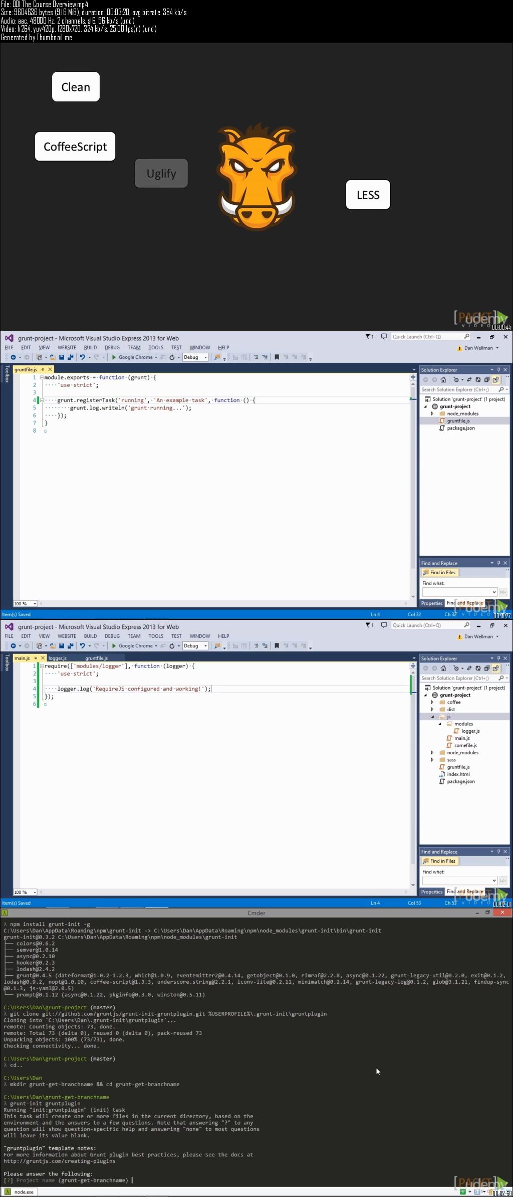The height and width of the screenshot is (1197, 513).
Task: Toggle Show All Files in main.js frame Solution Explorer
Action: (x=496, y=669)
